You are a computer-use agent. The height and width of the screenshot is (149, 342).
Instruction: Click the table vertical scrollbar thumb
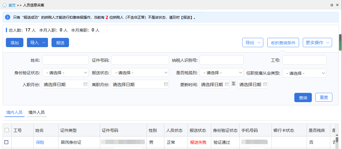337,139
